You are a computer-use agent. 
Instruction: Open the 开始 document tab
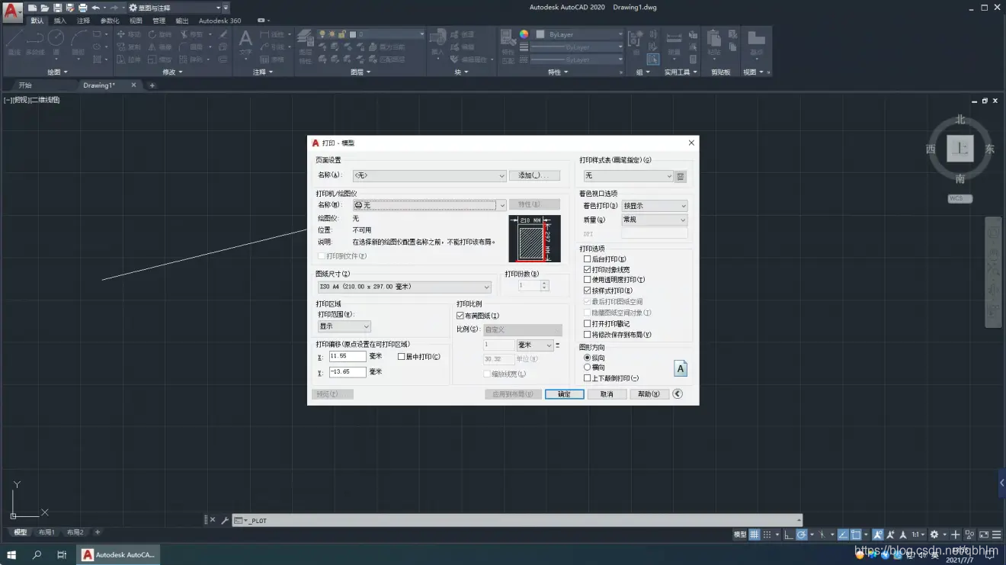(x=25, y=85)
